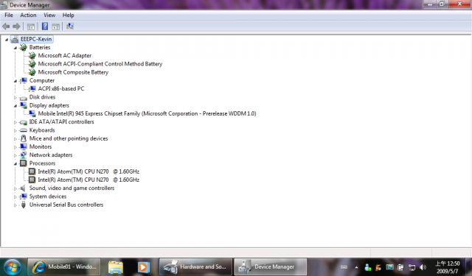Click the Disk drives category icon
The image size is (472, 276).
pyautogui.click(x=23, y=97)
